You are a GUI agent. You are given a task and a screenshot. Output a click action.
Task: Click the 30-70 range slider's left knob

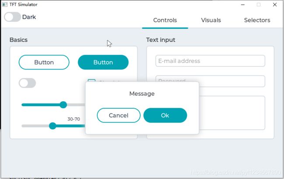point(52,126)
